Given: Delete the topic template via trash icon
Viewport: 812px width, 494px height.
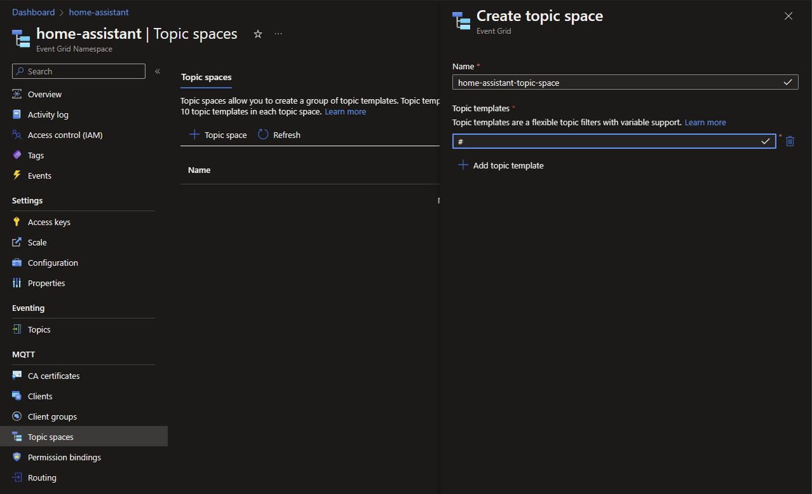Looking at the screenshot, I should click(790, 141).
